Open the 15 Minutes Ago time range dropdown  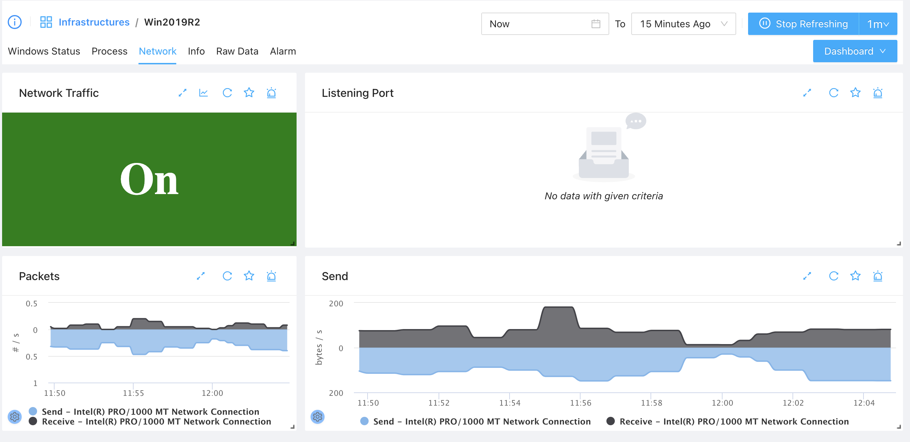683,24
